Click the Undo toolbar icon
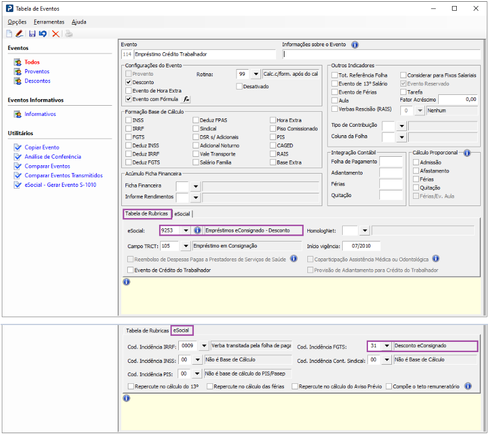Screen dimensions: 488x435 [43, 34]
